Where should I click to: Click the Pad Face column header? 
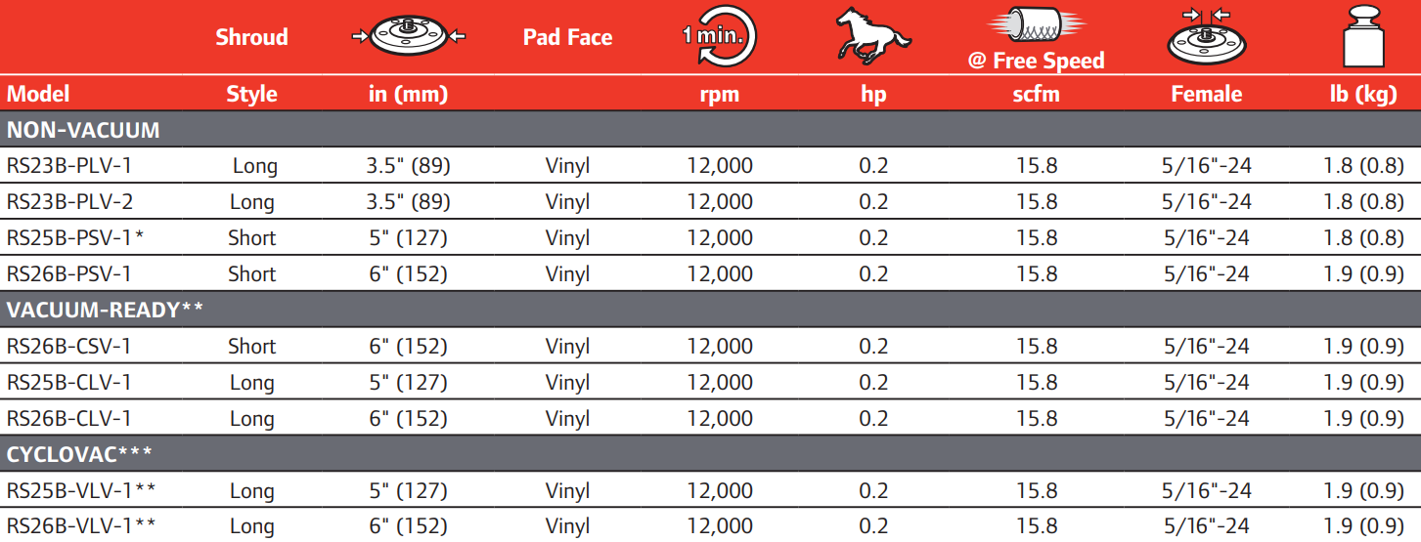pos(567,37)
